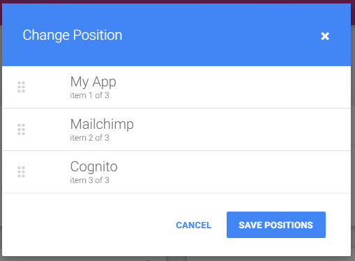Close the Change Position dialog with X

click(325, 36)
